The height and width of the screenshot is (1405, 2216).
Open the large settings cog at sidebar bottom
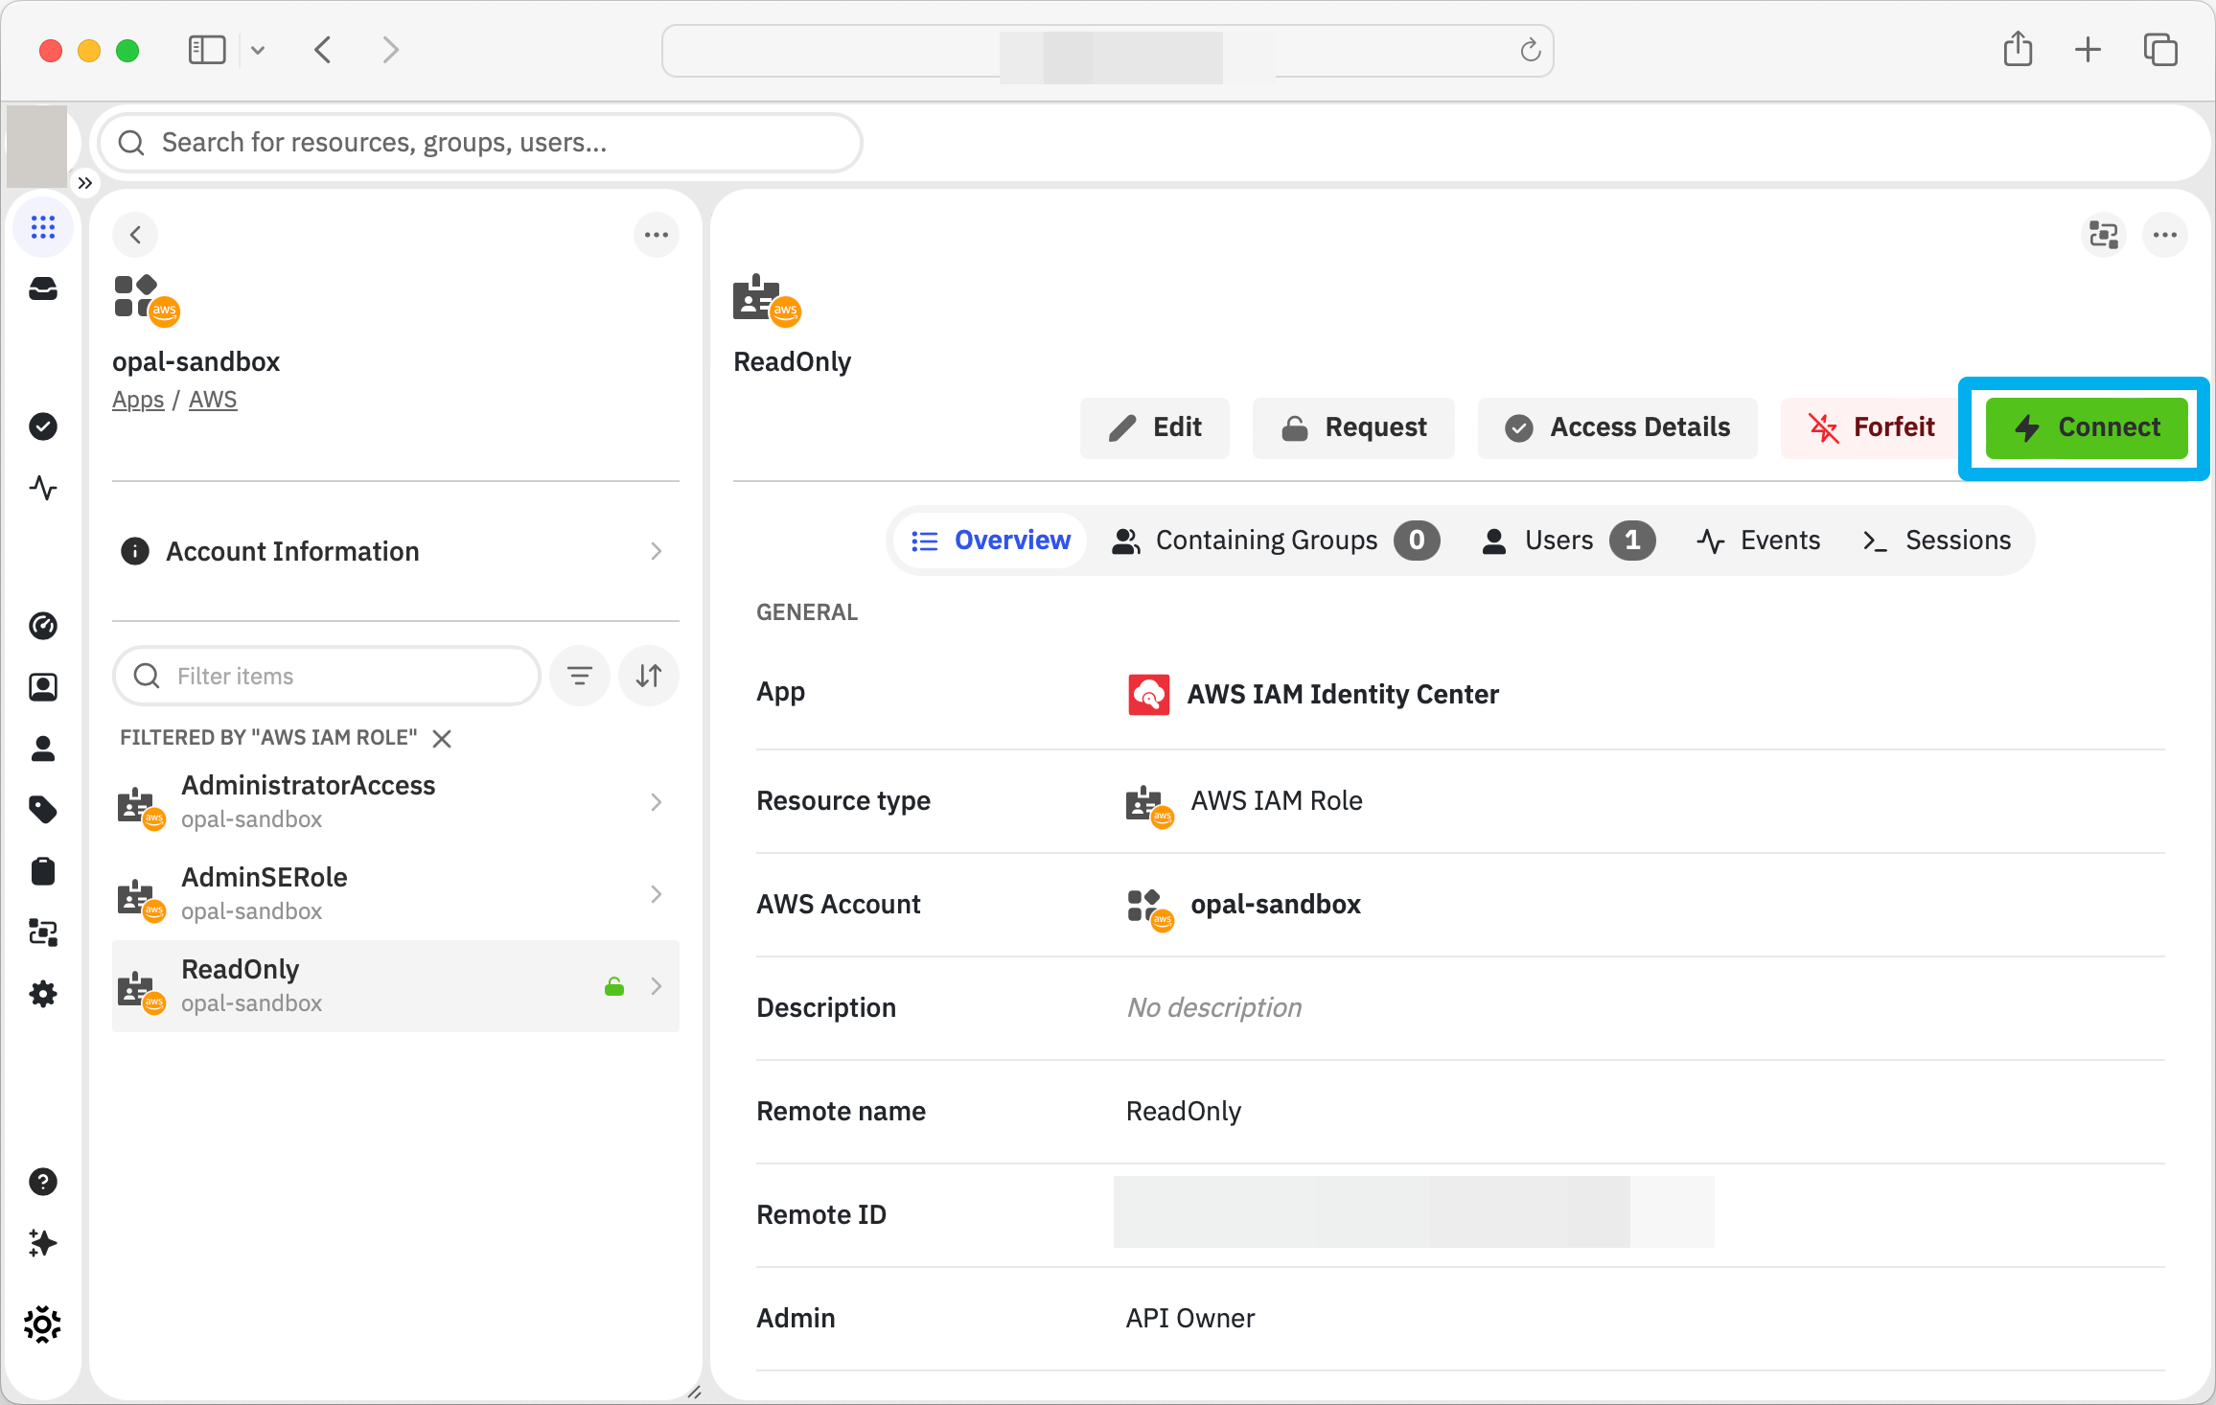click(x=43, y=1324)
